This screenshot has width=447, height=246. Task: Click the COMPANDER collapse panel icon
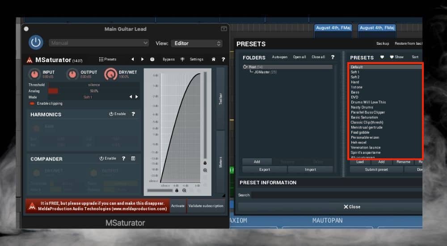click(x=133, y=158)
